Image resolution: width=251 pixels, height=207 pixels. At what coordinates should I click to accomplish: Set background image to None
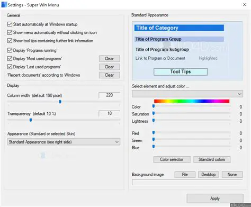click(232, 175)
